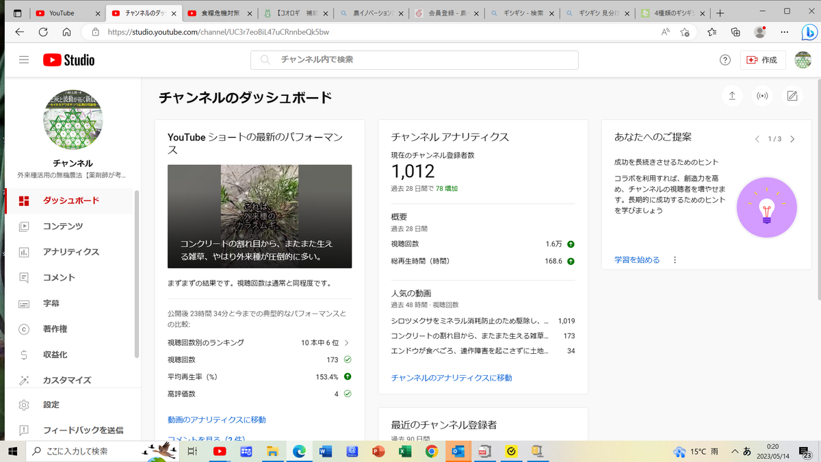Viewport: 821px width, 462px height.
Task: Open the Bing chat sidebar icon
Action: click(808, 31)
